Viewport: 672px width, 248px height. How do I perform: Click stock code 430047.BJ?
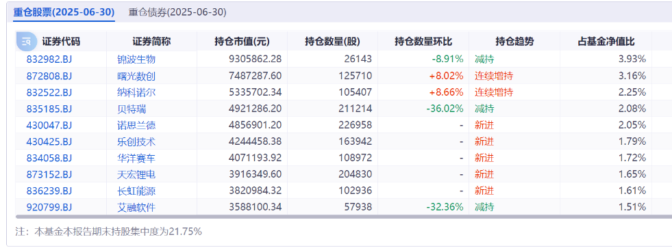pyautogui.click(x=49, y=125)
